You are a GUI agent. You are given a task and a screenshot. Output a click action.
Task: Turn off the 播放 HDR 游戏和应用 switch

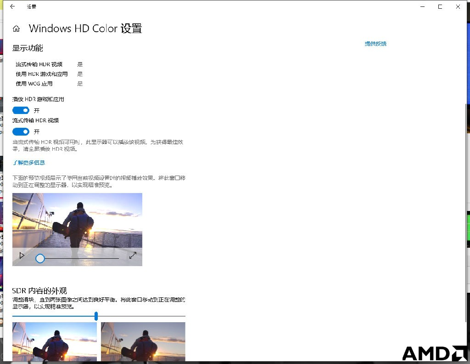[x=21, y=110]
